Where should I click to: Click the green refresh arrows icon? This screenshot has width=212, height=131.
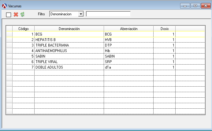(x=22, y=14)
